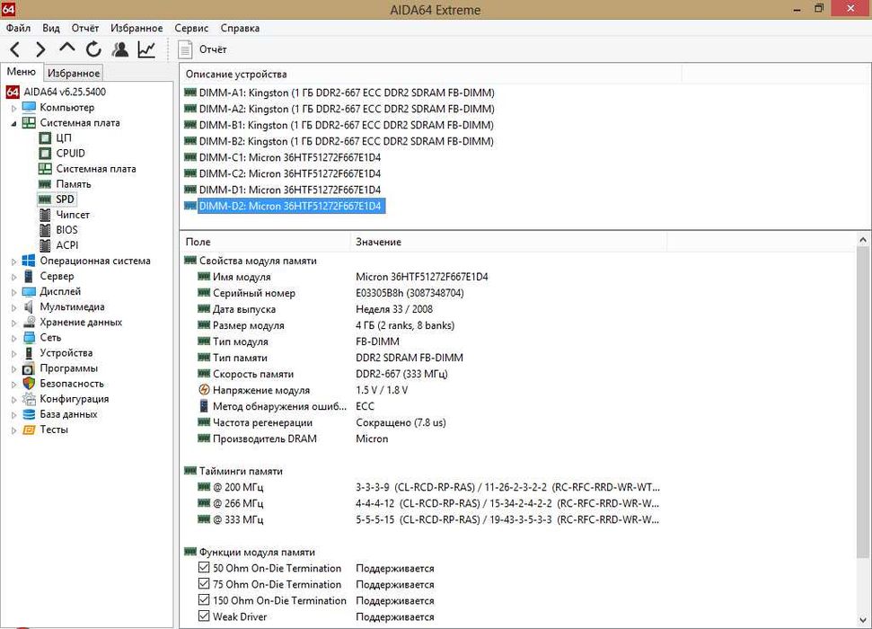Open the Отчёт menu in menu bar

click(x=85, y=28)
